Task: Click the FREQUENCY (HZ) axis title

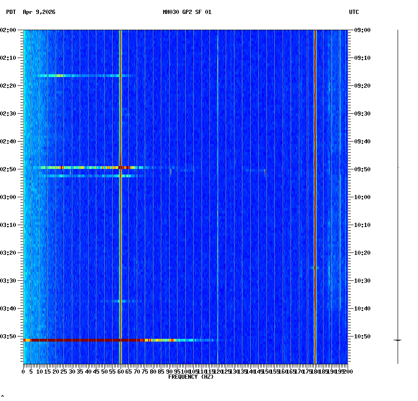Action: tap(190, 377)
